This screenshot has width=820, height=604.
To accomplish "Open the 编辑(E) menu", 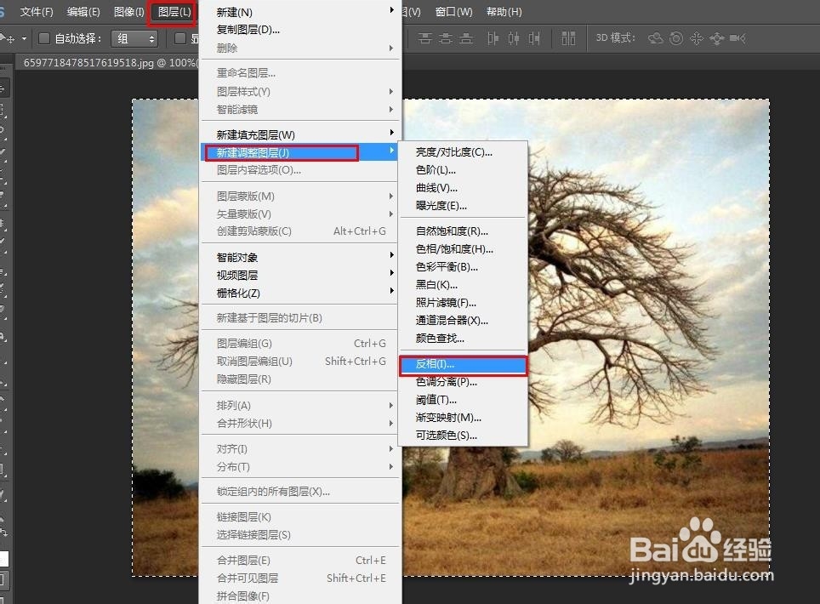I will pyautogui.click(x=83, y=12).
